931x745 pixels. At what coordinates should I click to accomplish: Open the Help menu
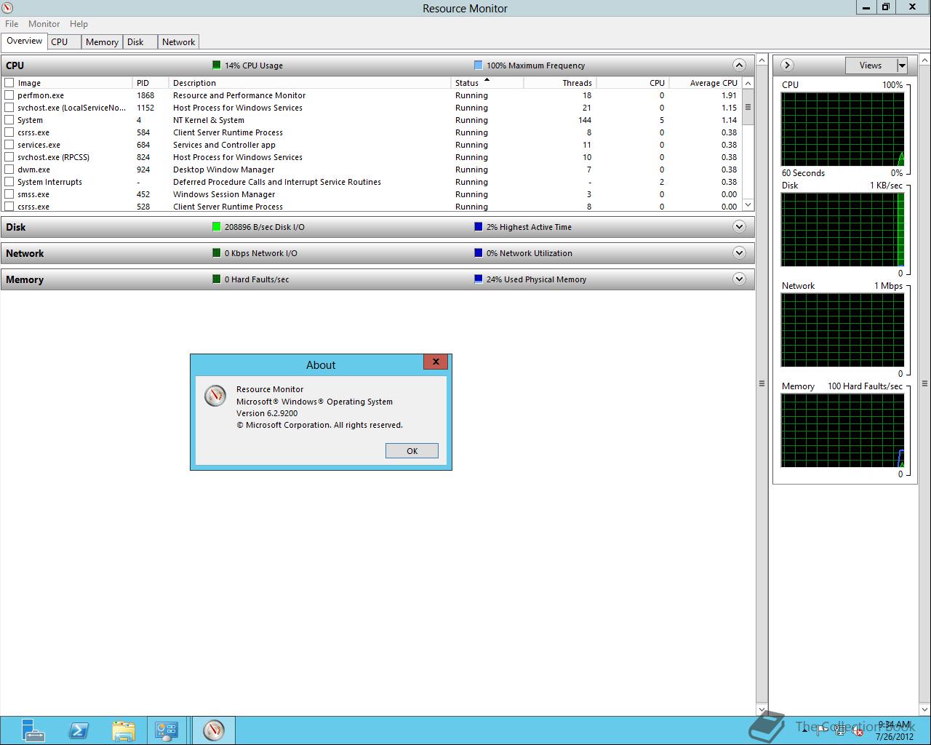pyautogui.click(x=79, y=24)
